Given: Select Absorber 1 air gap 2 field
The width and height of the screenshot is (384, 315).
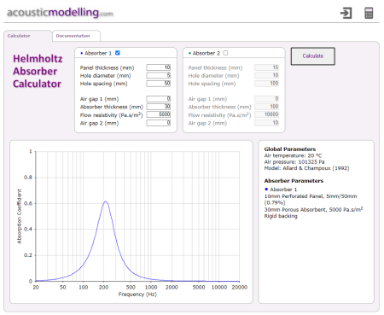Looking at the screenshot, I should pos(159,123).
